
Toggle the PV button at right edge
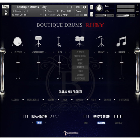click(137, 14)
